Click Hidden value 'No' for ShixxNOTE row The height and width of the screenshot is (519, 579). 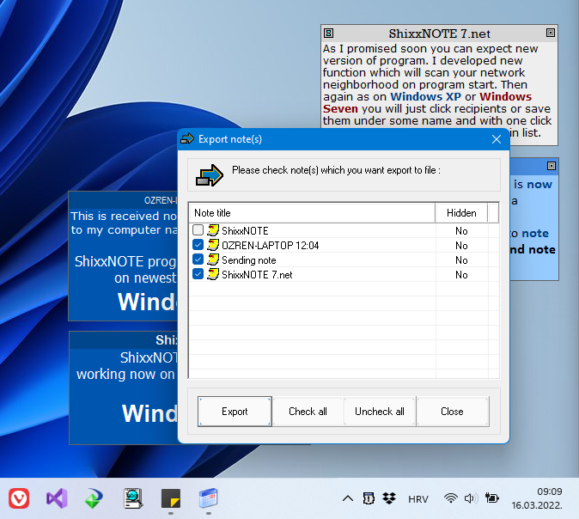(461, 231)
